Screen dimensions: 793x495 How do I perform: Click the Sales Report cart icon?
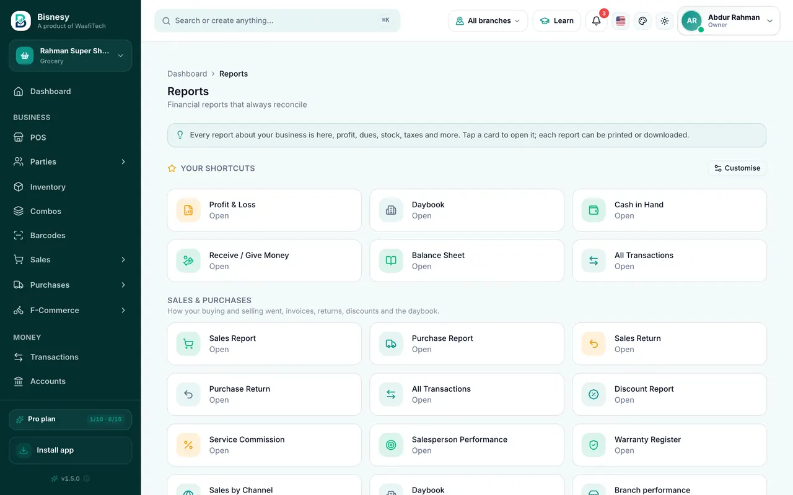pos(188,344)
